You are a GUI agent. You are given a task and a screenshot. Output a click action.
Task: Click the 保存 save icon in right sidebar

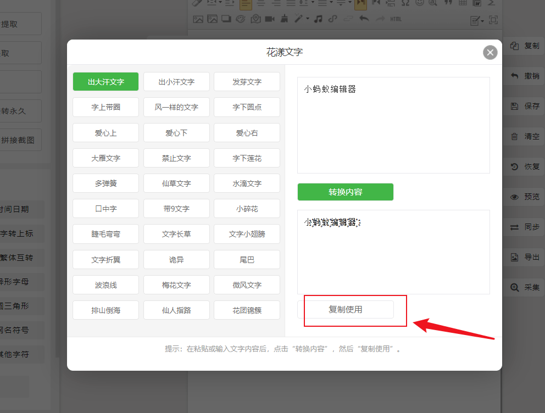pos(514,106)
